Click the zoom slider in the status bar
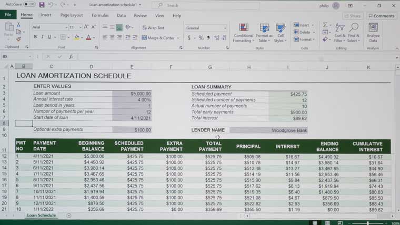The image size is (400, 225). click(367, 223)
